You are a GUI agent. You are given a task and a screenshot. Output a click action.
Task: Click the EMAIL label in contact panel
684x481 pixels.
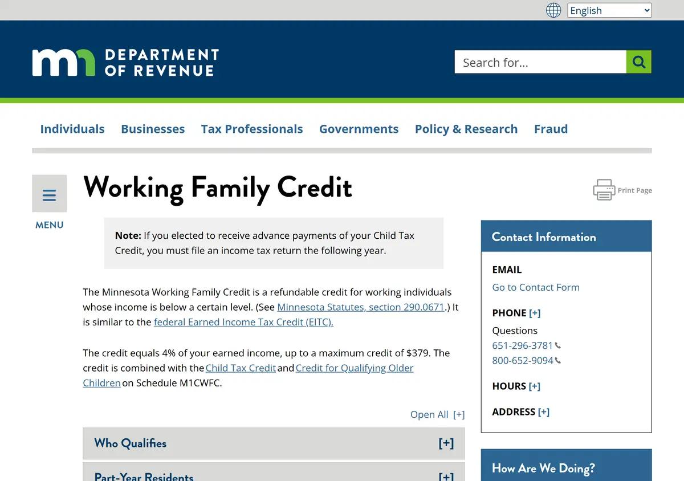[507, 270]
